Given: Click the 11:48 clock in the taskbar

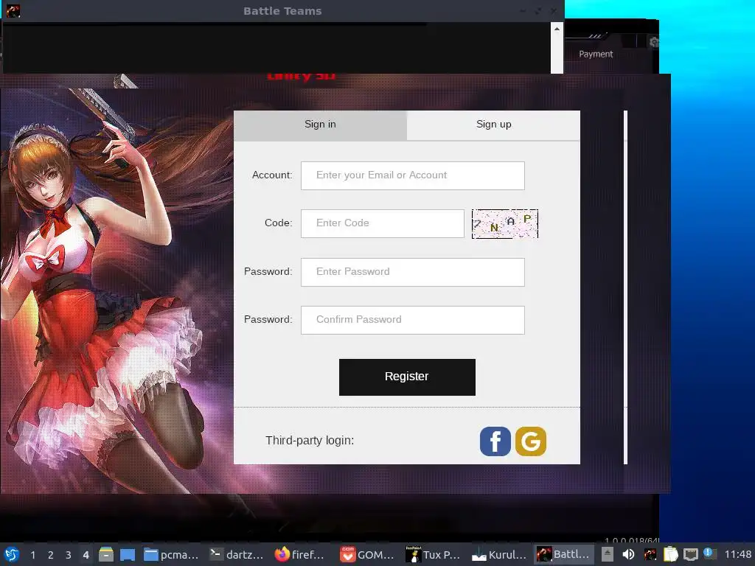Looking at the screenshot, I should coord(737,554).
